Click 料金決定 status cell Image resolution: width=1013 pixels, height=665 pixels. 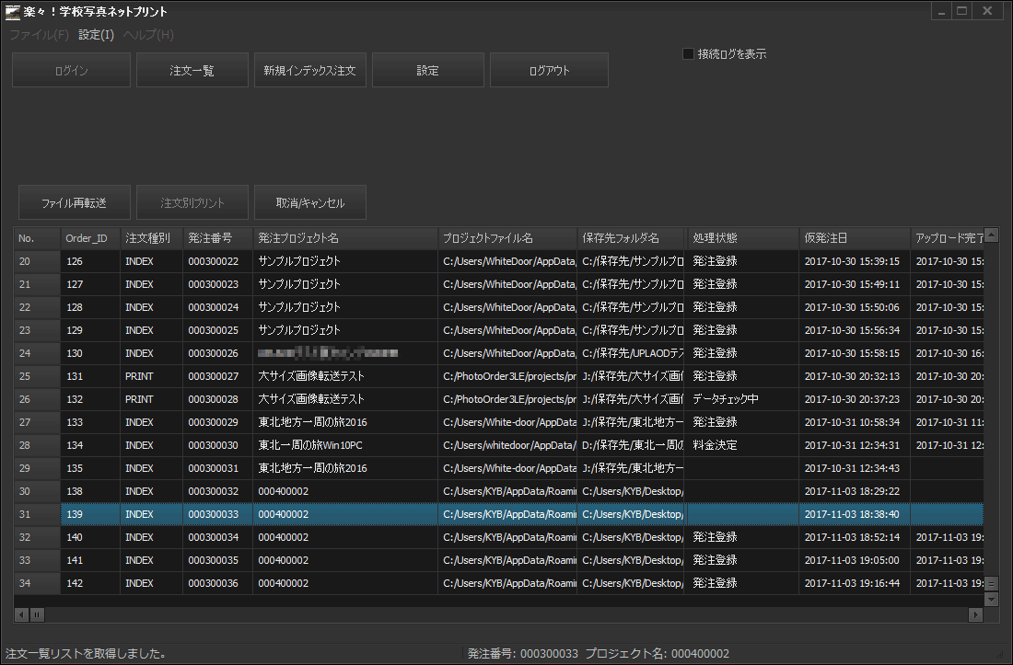(741, 445)
